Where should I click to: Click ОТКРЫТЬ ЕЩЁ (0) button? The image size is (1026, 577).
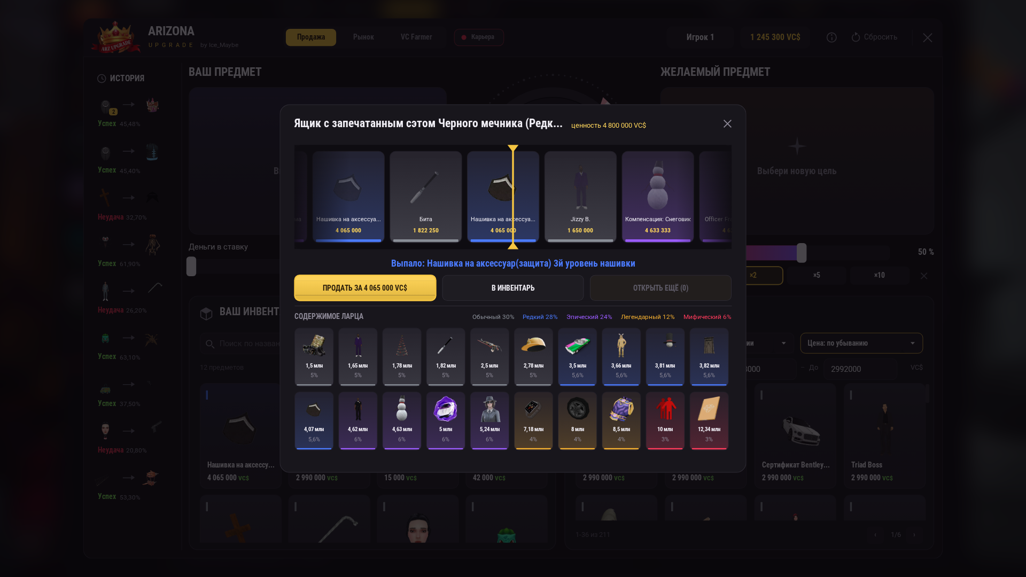[660, 288]
